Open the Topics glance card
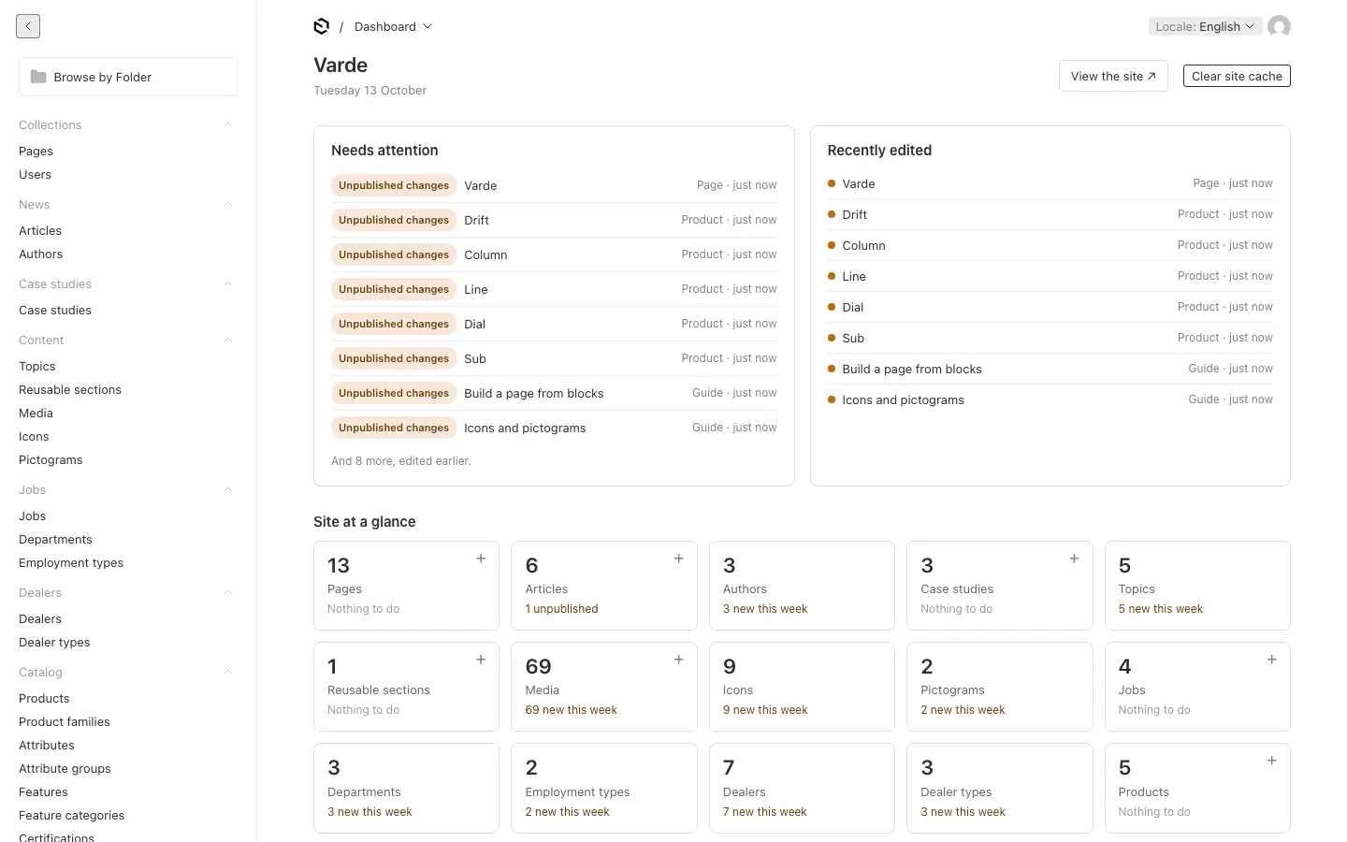 click(1197, 586)
